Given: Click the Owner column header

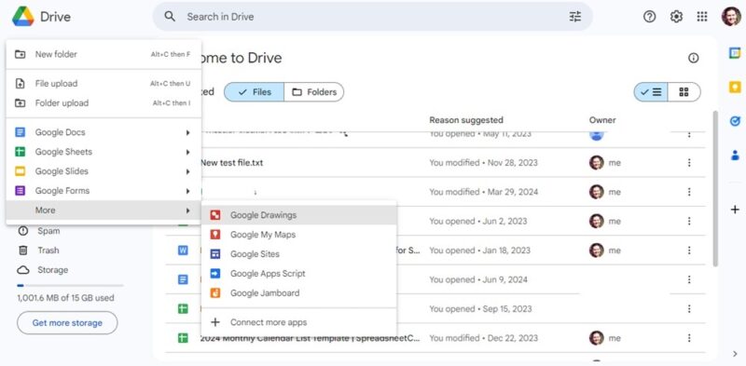Looking at the screenshot, I should click(602, 120).
